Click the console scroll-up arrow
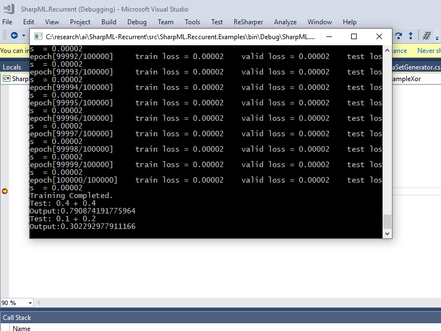The height and width of the screenshot is (331, 441). (388, 51)
